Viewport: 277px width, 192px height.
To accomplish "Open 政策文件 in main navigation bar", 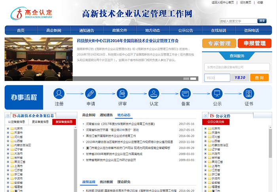I will pos(120,30).
